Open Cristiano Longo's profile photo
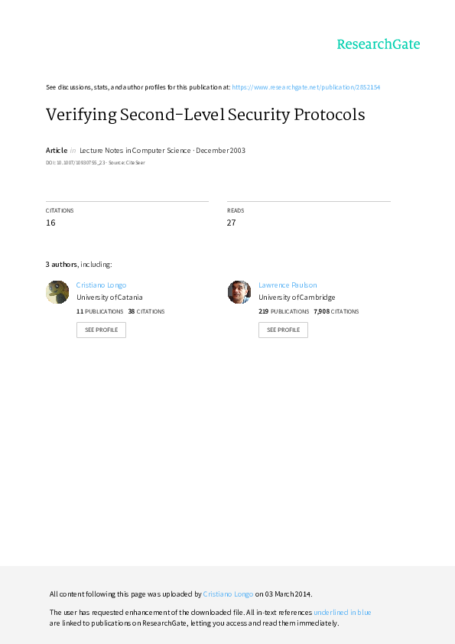 (57, 292)
